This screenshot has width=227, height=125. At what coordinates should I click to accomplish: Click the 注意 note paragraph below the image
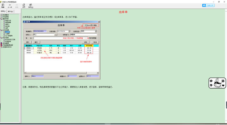coord(68,87)
